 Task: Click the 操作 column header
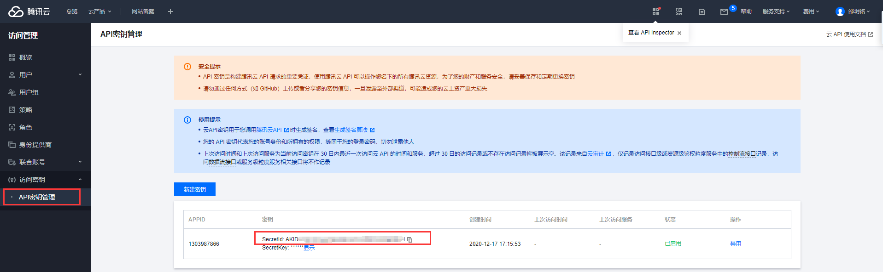pos(736,220)
